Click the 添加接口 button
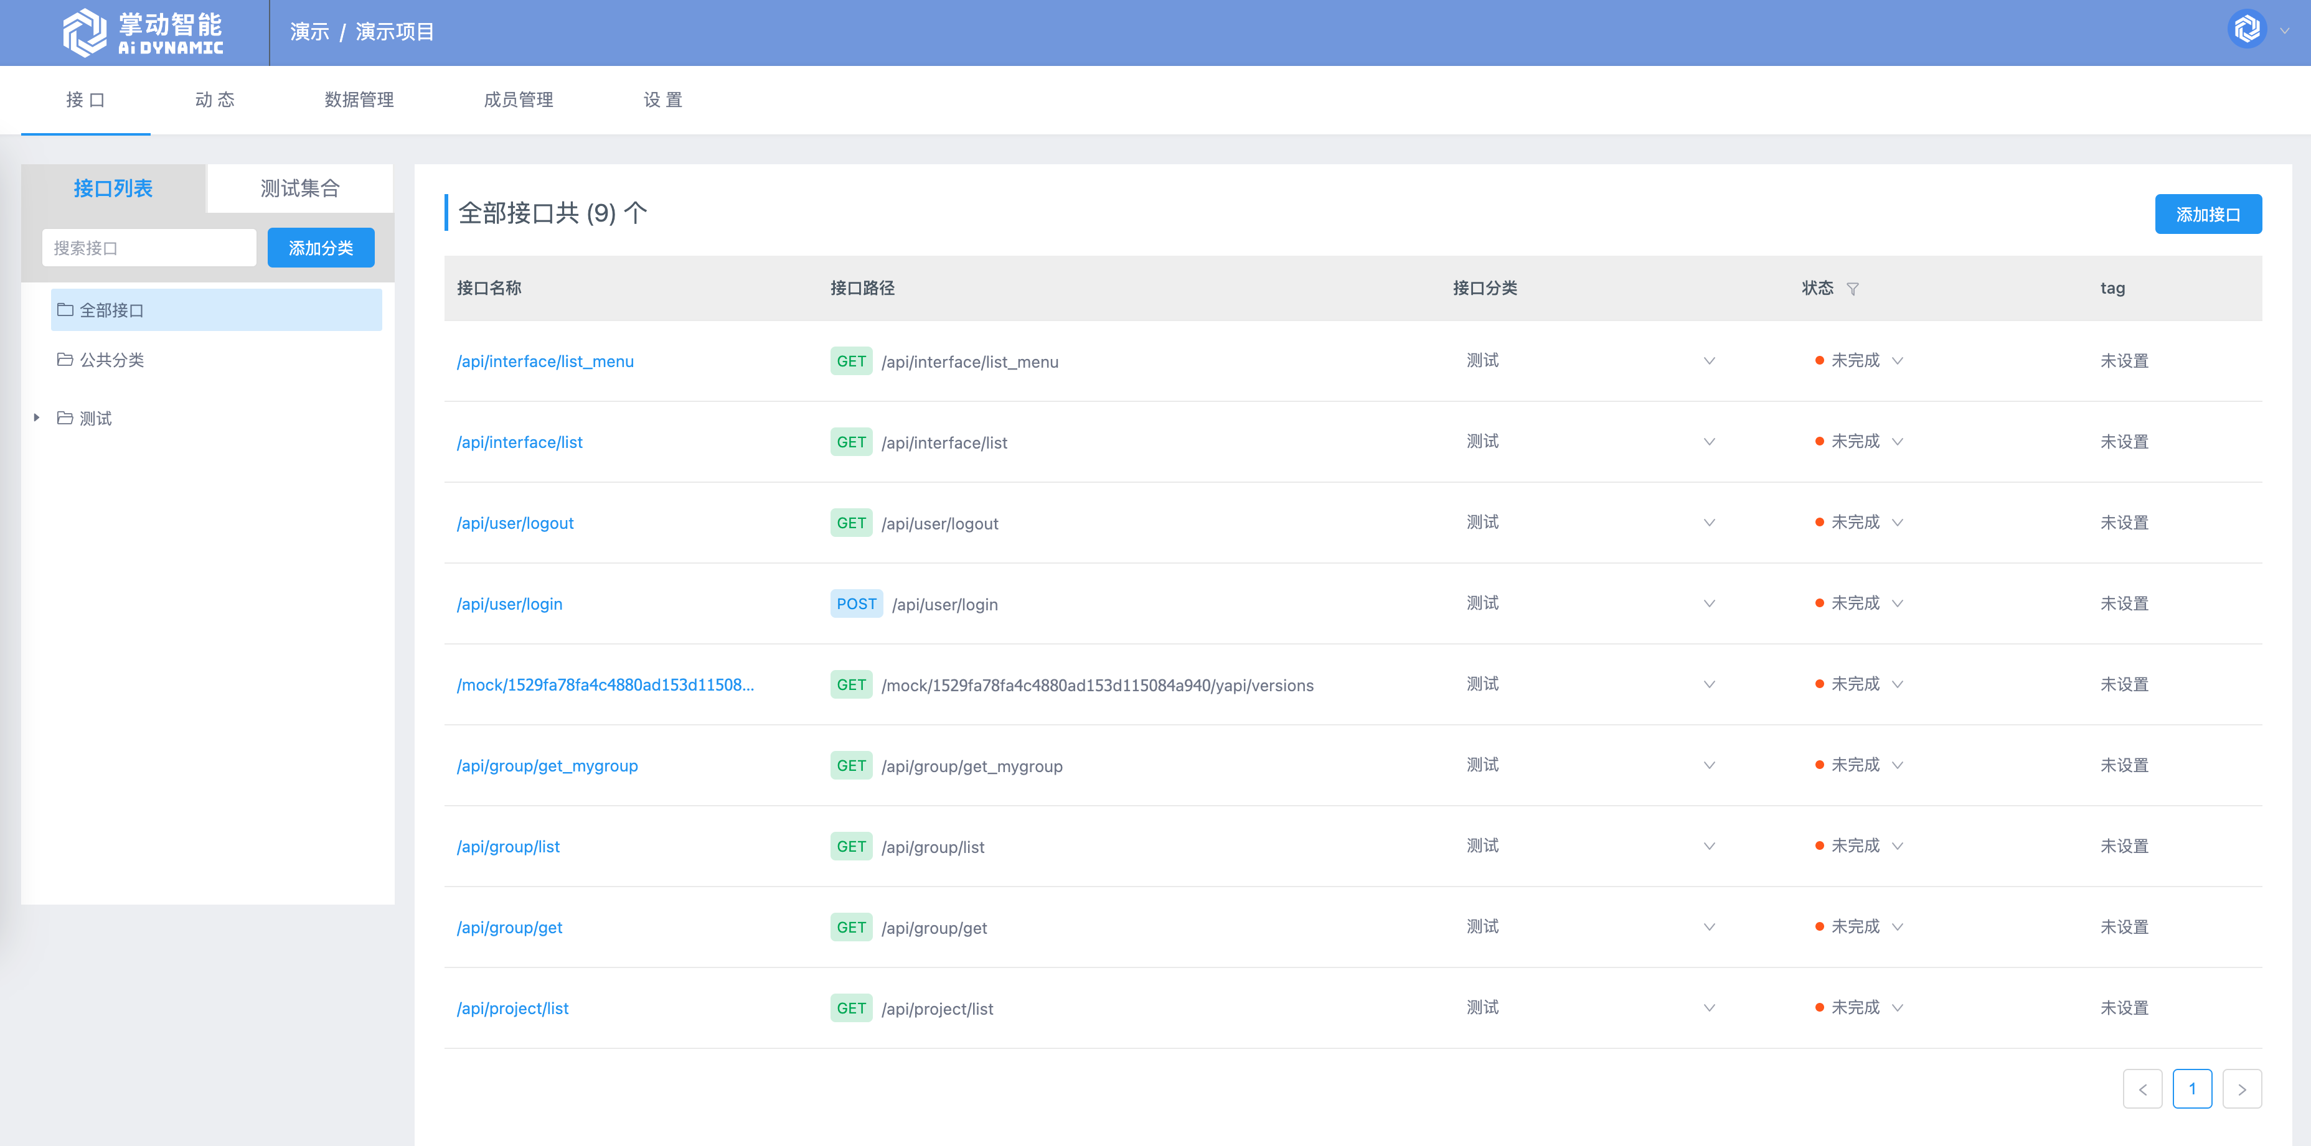 point(2207,214)
